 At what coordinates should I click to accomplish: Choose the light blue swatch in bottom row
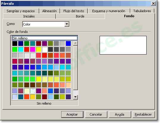(x=50, y=97)
